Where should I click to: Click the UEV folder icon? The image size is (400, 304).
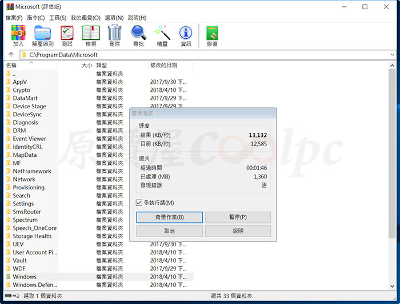tap(9, 245)
